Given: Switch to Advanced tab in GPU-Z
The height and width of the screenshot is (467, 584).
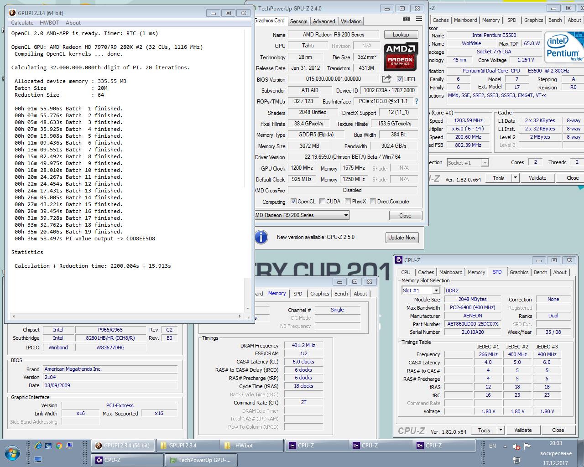Looking at the screenshot, I should [324, 21].
